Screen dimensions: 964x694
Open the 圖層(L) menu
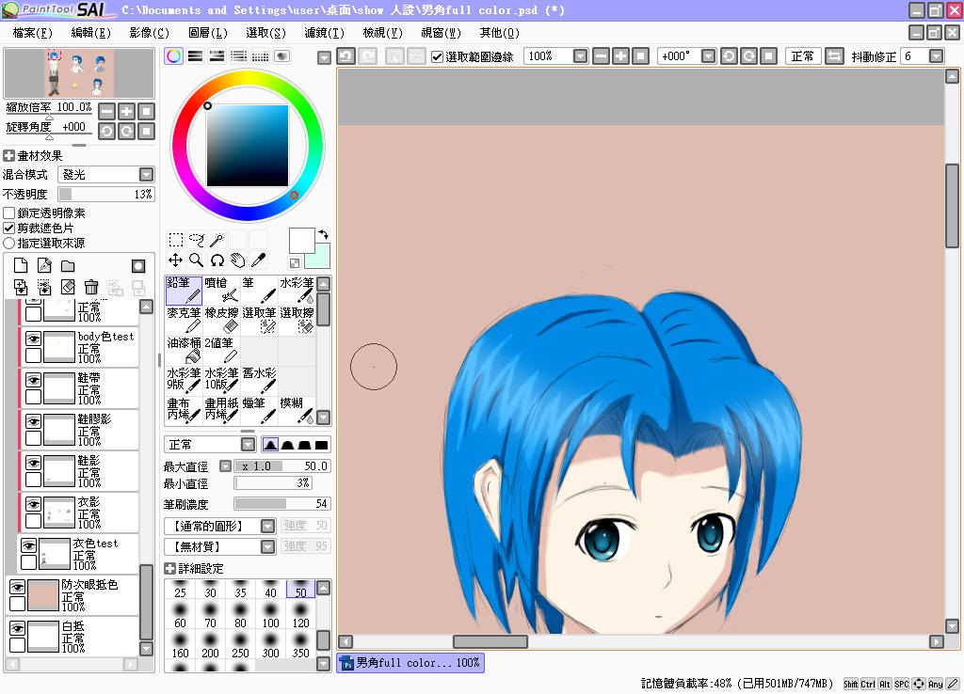point(207,33)
